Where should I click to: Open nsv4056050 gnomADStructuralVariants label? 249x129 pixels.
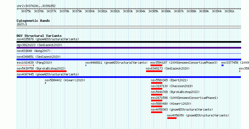pos(198,115)
